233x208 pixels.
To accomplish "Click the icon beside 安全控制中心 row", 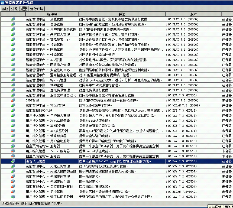I will (13, 70).
